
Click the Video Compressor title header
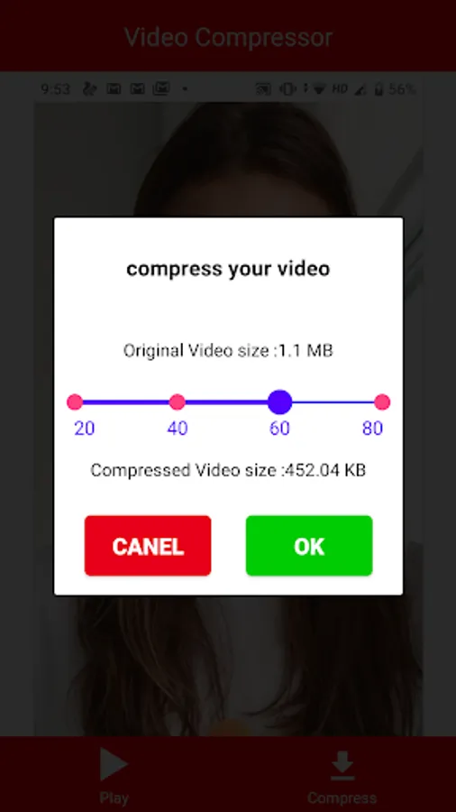pos(228,37)
